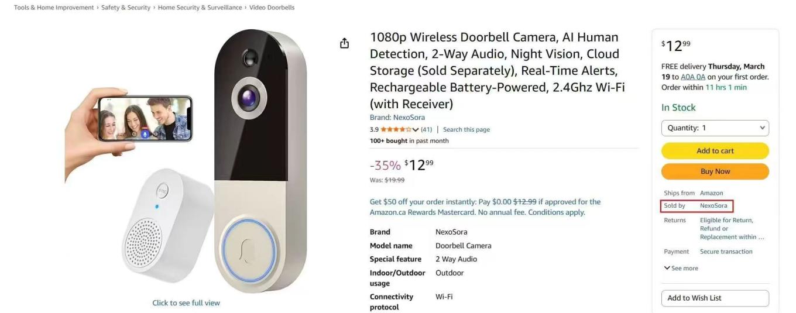Change delivery postal code A0A 0A
Viewport: 796px width, 313px height.
693,77
